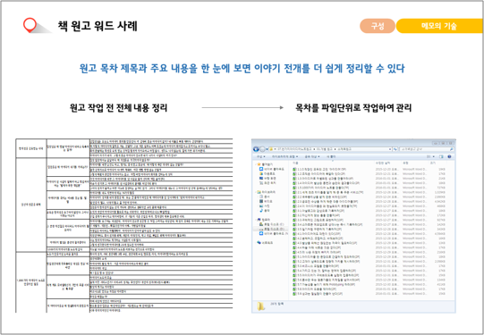This screenshot has width=484, height=335.
Task: Click the Word icon of file 2.1
Action: coord(294,192)
